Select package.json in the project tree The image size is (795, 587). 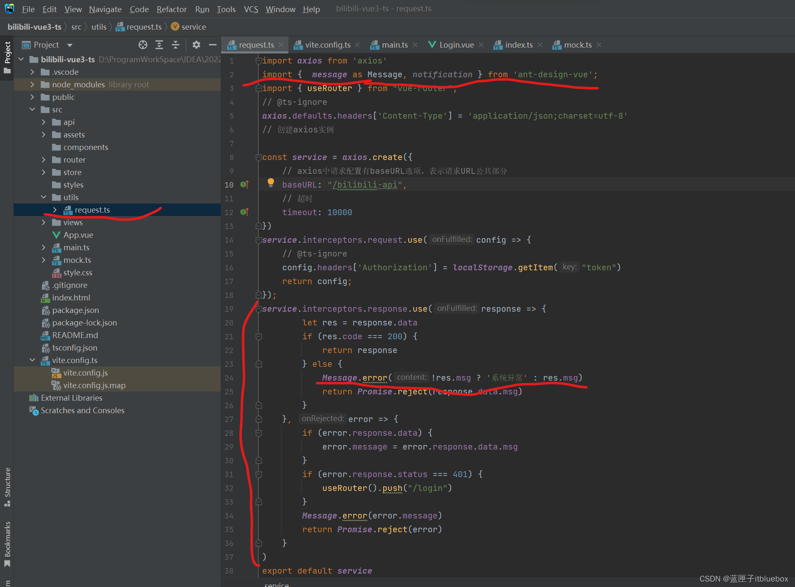[76, 310]
